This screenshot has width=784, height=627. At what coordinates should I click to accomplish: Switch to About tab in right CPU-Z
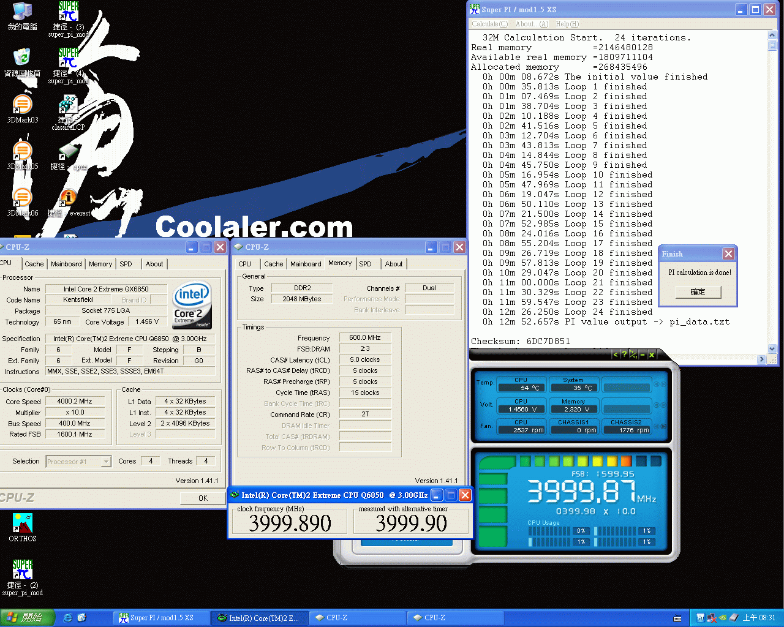[394, 264]
